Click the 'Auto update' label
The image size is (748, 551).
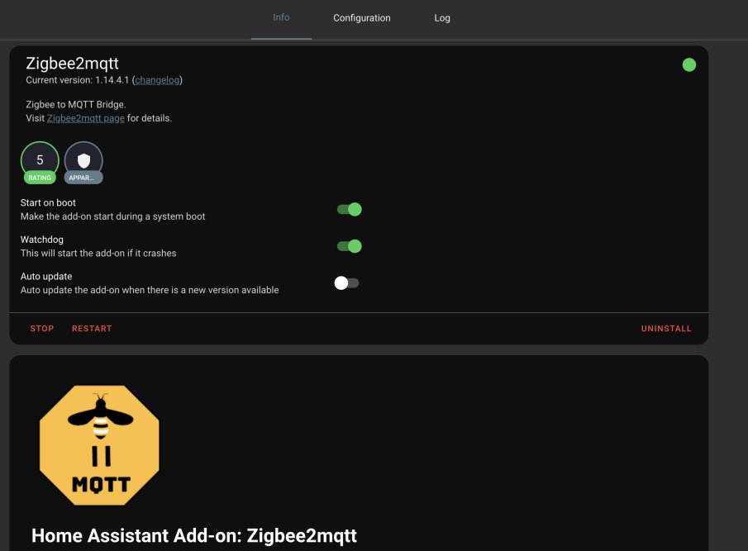pyautogui.click(x=46, y=277)
